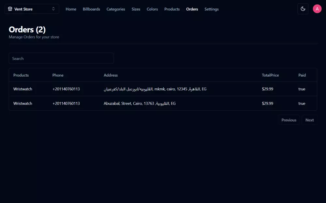This screenshot has width=326, height=203.
Task: Open the pink user avatar menu
Action: coord(317,9)
